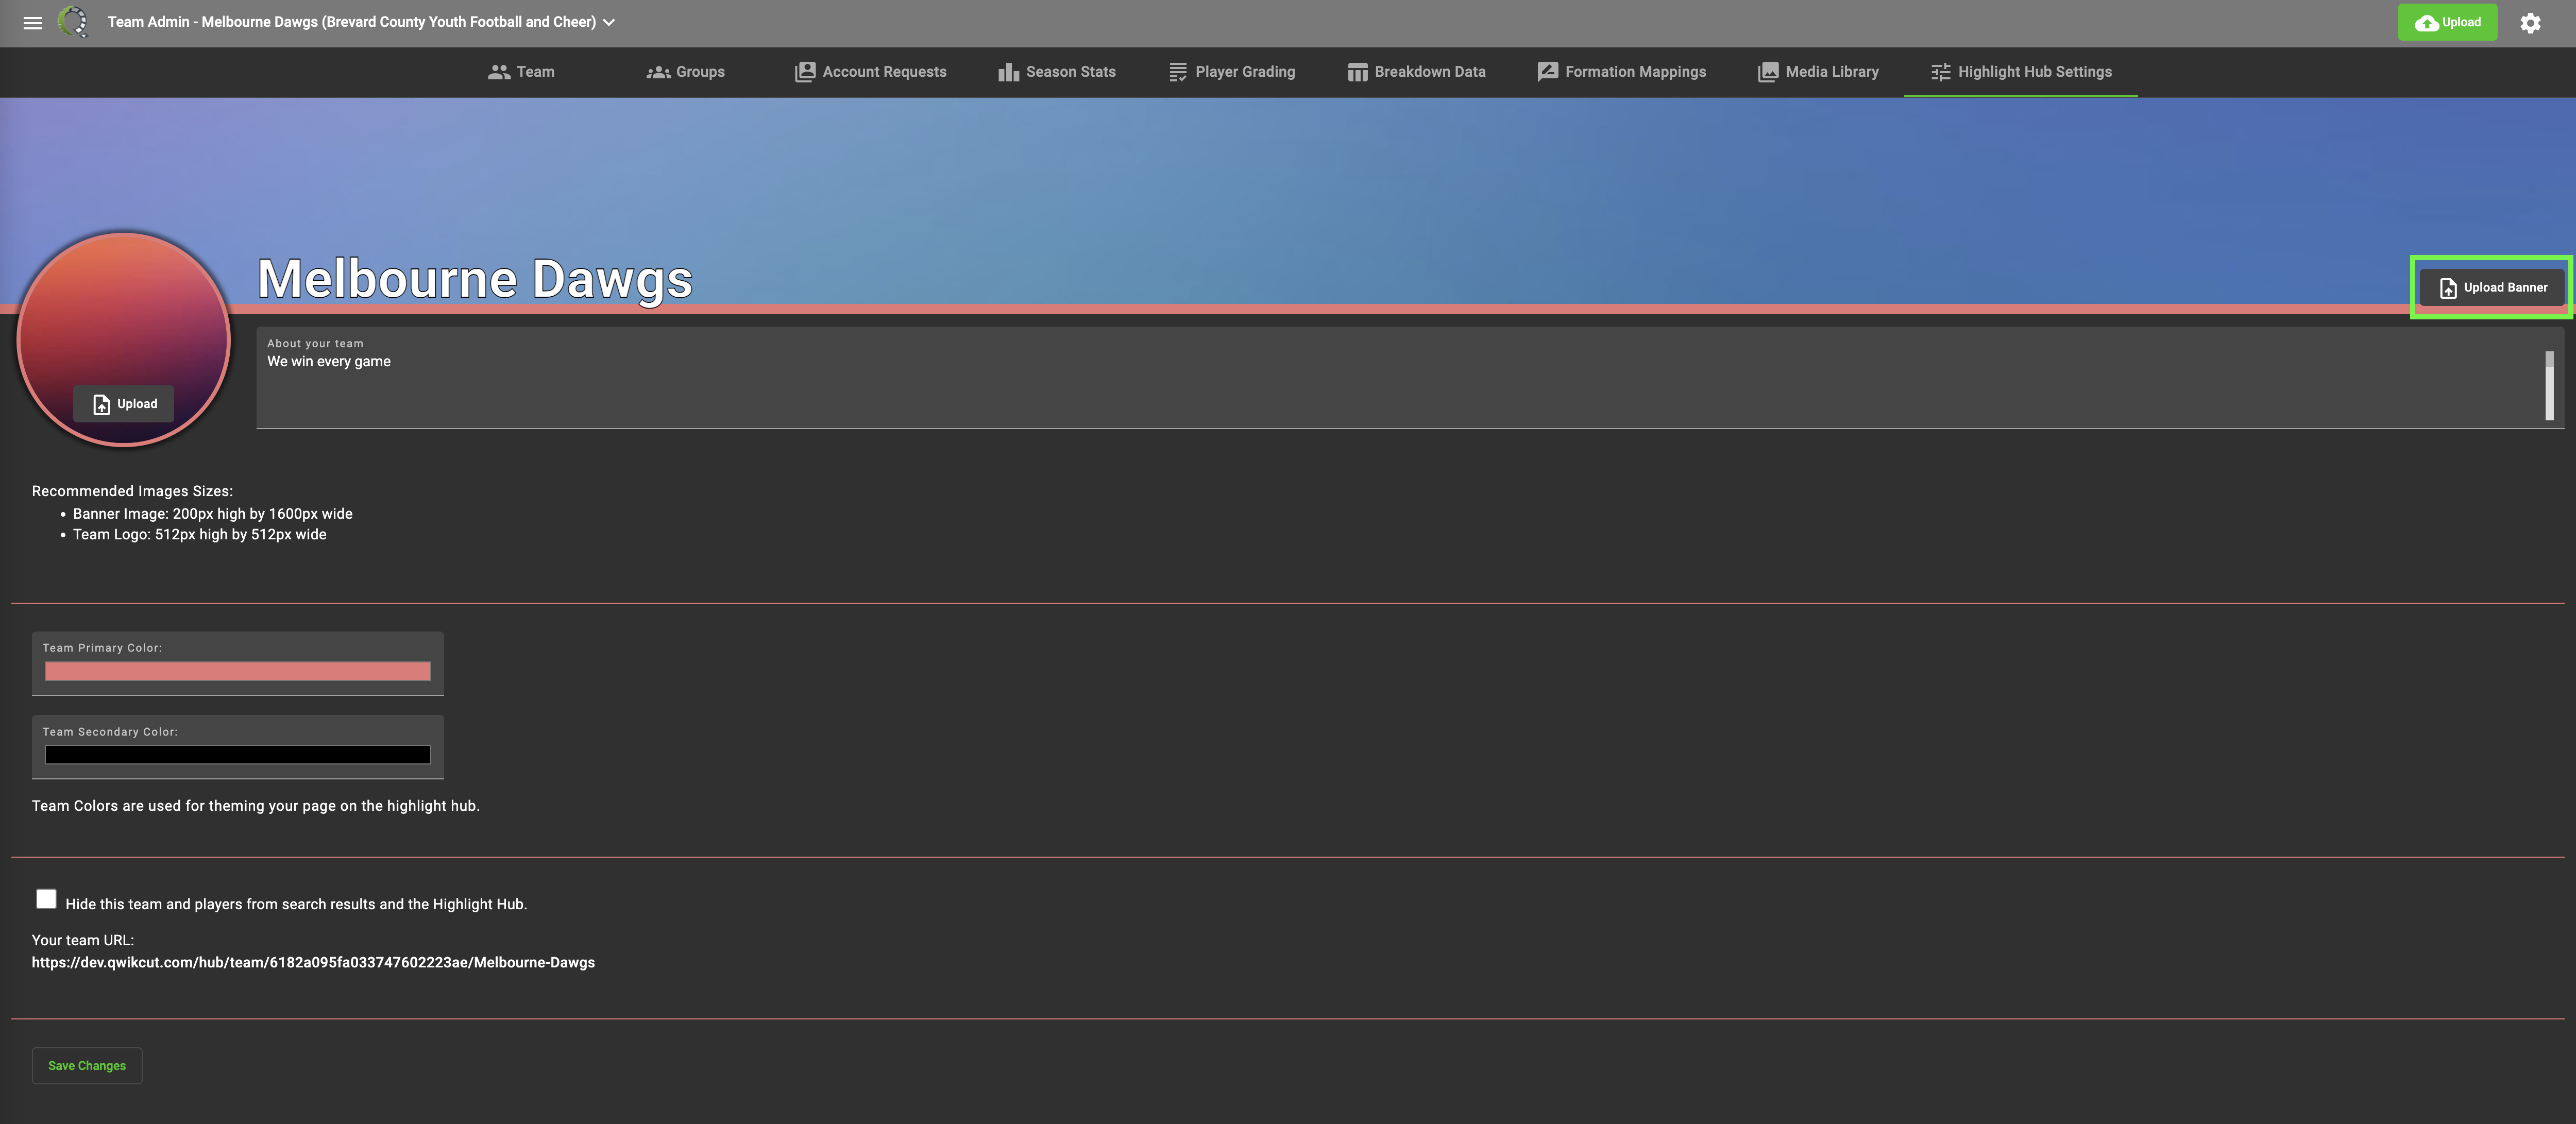Click the Save Changes button

[87, 1066]
